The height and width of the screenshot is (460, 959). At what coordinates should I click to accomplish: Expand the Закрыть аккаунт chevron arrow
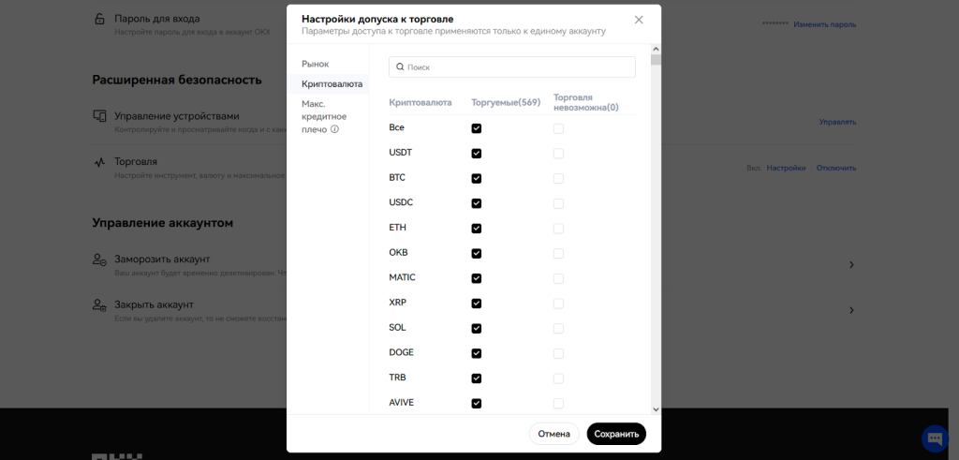(850, 310)
